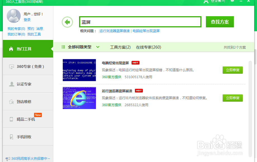Open result title 运行浏览器蓝屏崩溃
Viewport: 257px width, 162px height.
(x=117, y=91)
